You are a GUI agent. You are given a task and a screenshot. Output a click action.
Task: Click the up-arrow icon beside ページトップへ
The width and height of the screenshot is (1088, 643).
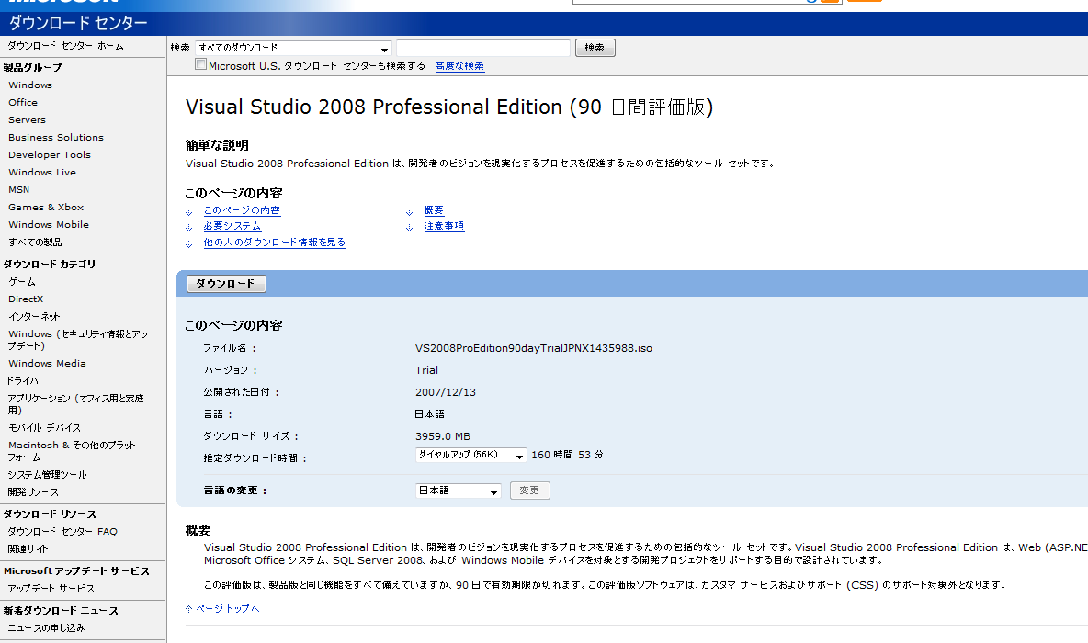[x=188, y=609]
